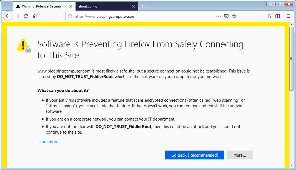Select the Warning: Potential Security Risk tab
296x170 pixels.
(x=42, y=6)
